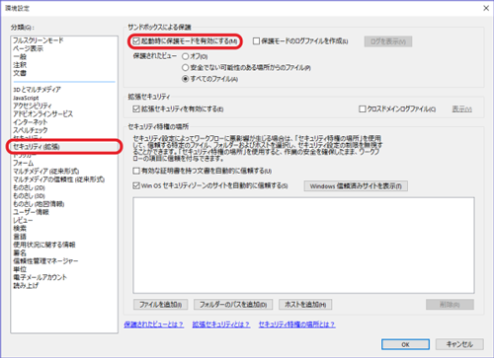Click ホストを追加 button

coord(305,305)
